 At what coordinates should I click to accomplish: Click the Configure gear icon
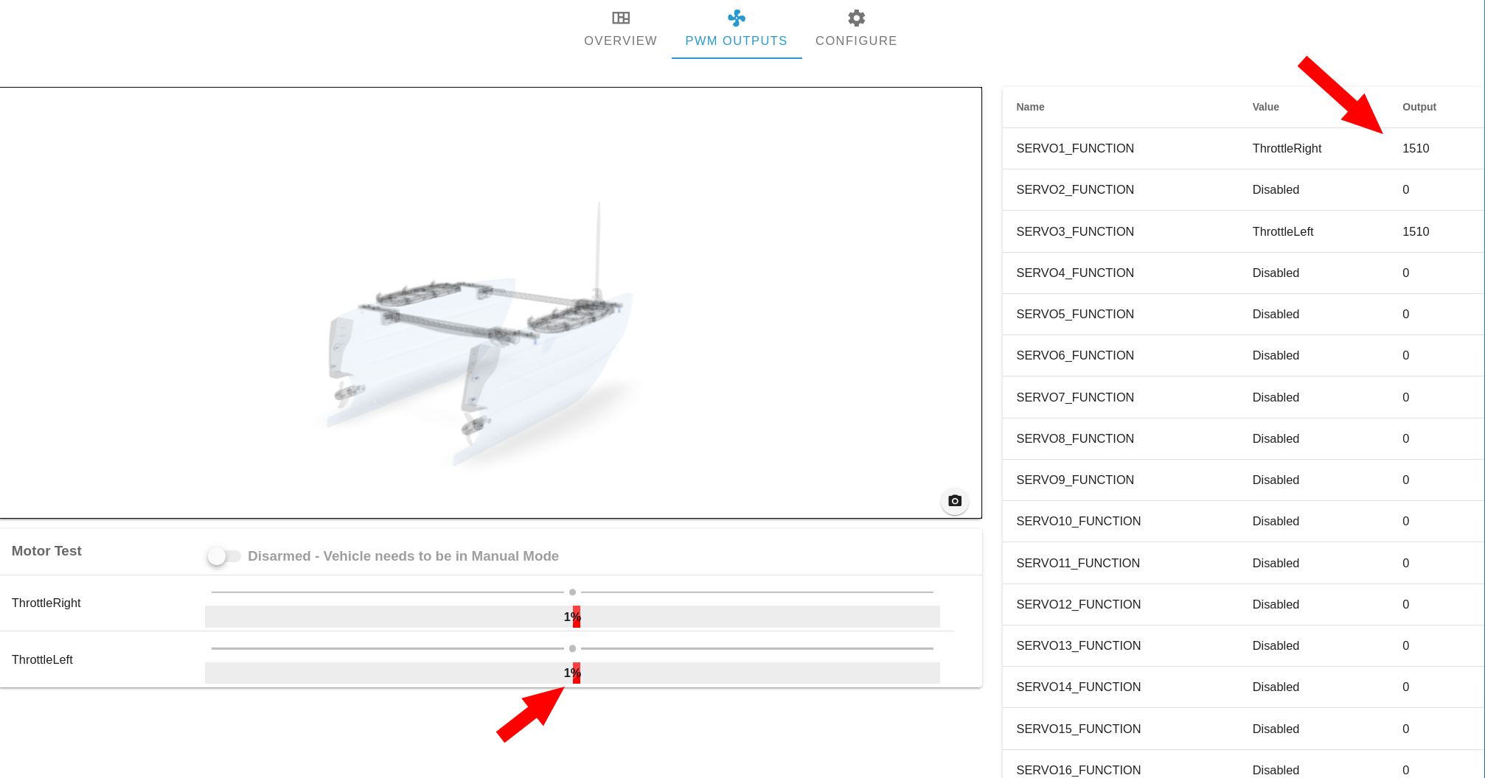pyautogui.click(x=856, y=18)
